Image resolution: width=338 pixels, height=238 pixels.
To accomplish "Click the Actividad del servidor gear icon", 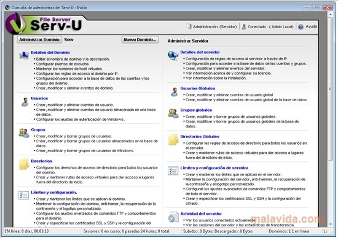I will (x=173, y=217).
